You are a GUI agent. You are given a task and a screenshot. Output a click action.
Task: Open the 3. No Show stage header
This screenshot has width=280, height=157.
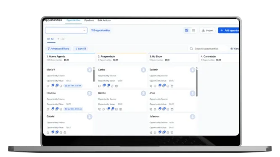[x=173, y=58]
